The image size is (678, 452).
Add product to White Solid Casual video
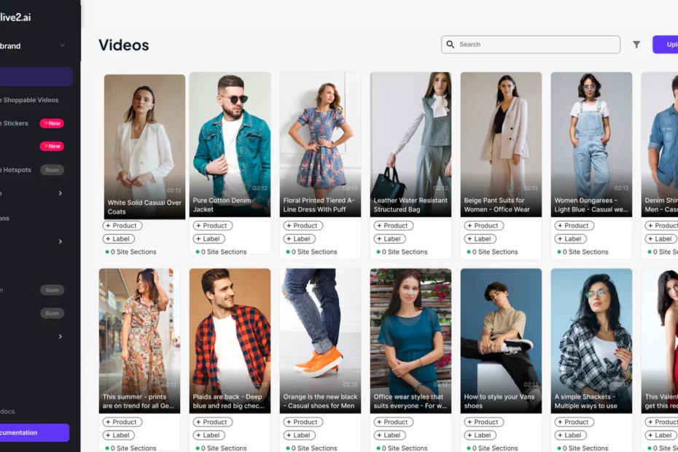120,226
